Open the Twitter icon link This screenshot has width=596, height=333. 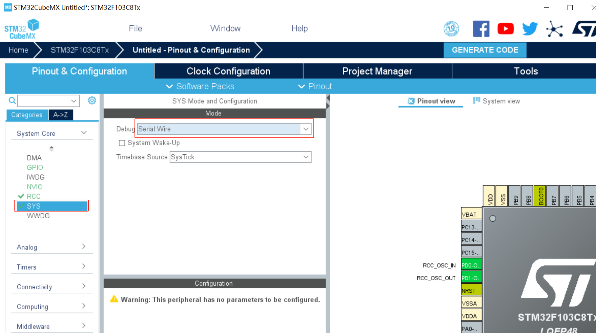[530, 29]
